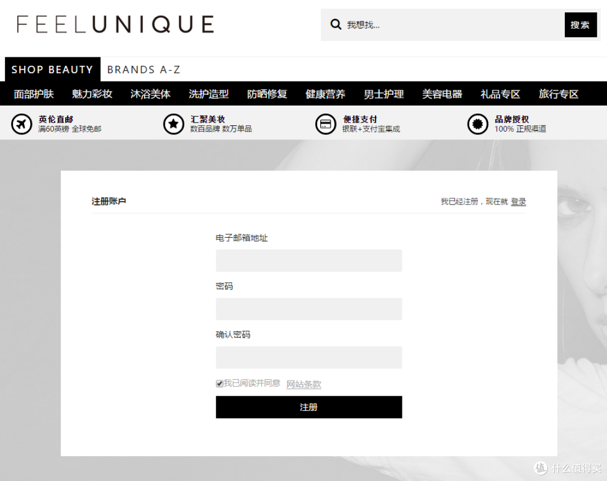
Task: Click the 数百品牌 数万单品 text
Action: pos(221,129)
